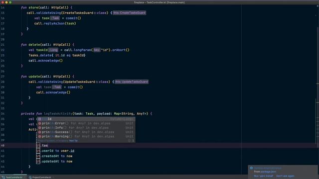Click the 'logTaskActivity' function name
The width and height of the screenshot is (319, 179).
pos(58,114)
